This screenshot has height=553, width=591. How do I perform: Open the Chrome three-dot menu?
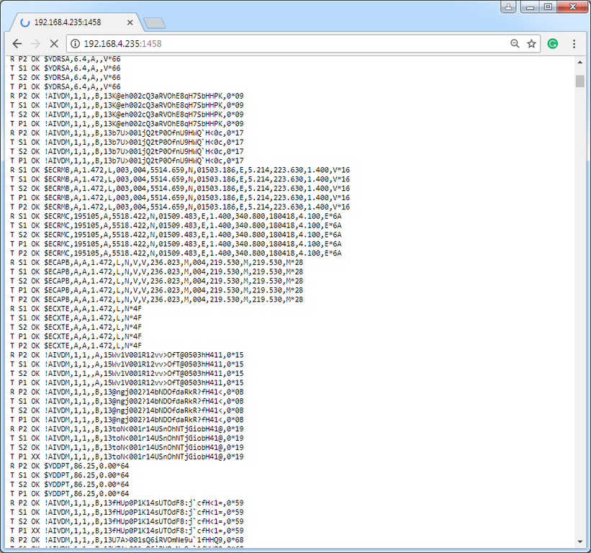click(574, 44)
